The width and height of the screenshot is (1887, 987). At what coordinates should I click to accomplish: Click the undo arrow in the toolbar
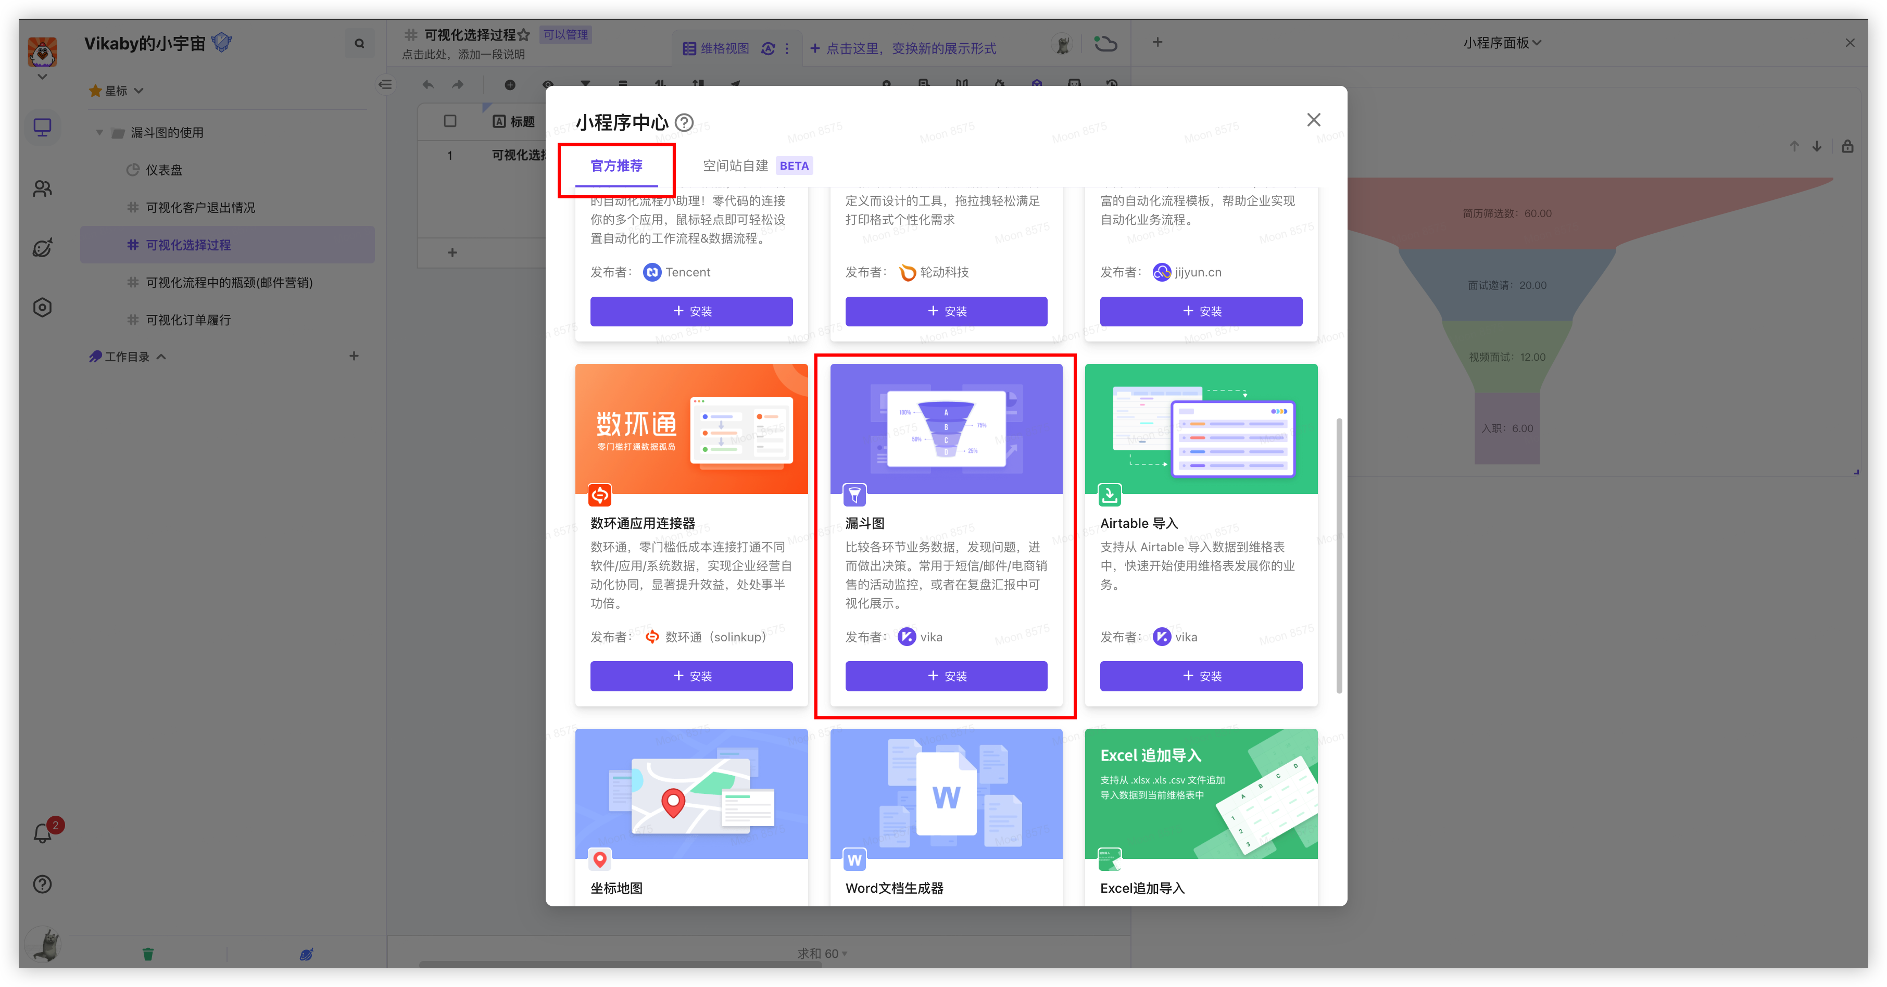[428, 84]
